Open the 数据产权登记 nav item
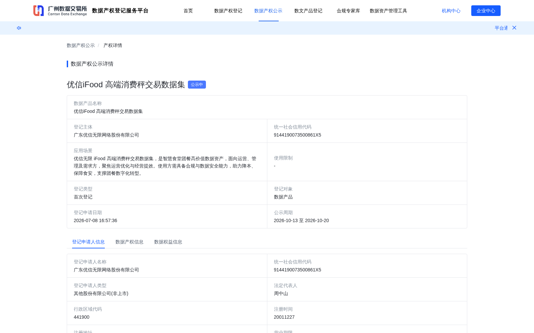Screen dimensions: 534x333 coord(228,11)
